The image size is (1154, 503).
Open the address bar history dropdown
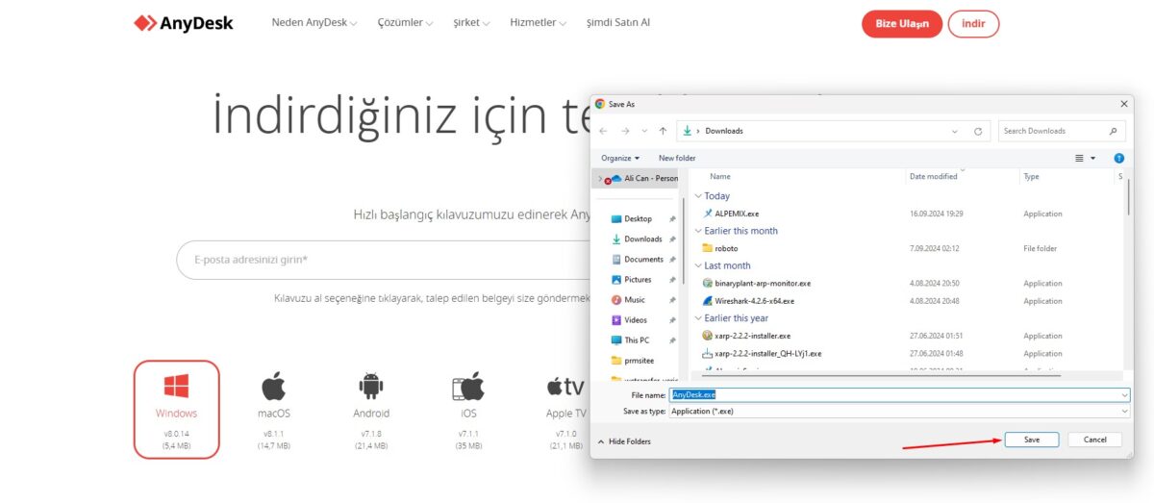coord(955,131)
